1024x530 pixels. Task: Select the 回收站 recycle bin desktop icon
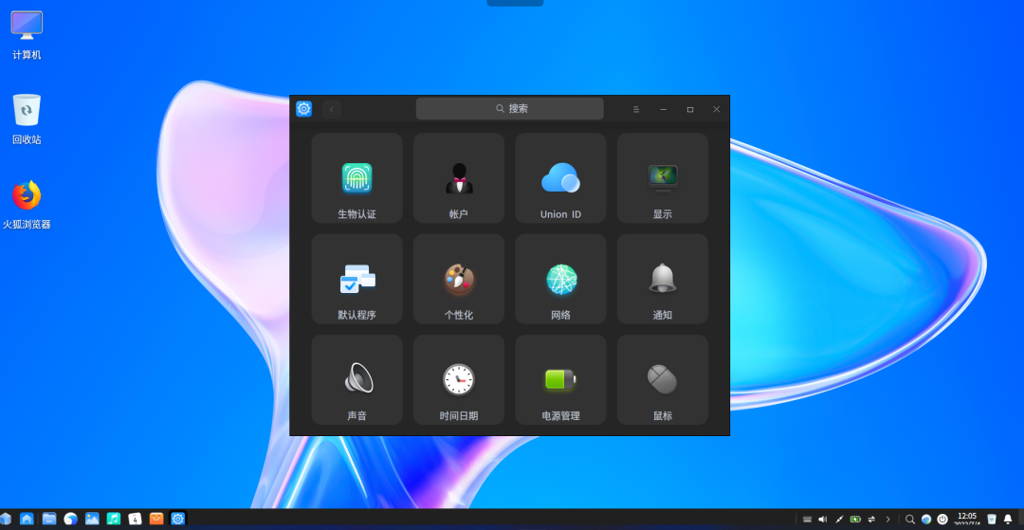click(x=27, y=119)
